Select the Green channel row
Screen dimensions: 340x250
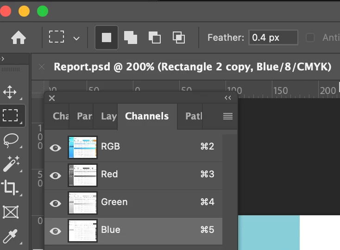(133, 203)
